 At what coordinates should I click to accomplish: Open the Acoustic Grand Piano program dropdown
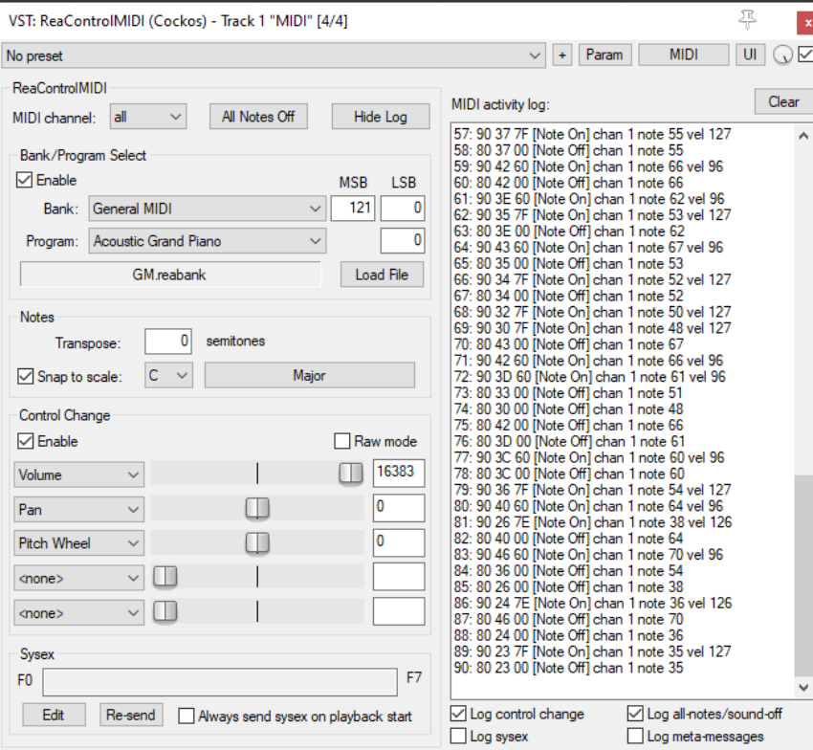208,241
